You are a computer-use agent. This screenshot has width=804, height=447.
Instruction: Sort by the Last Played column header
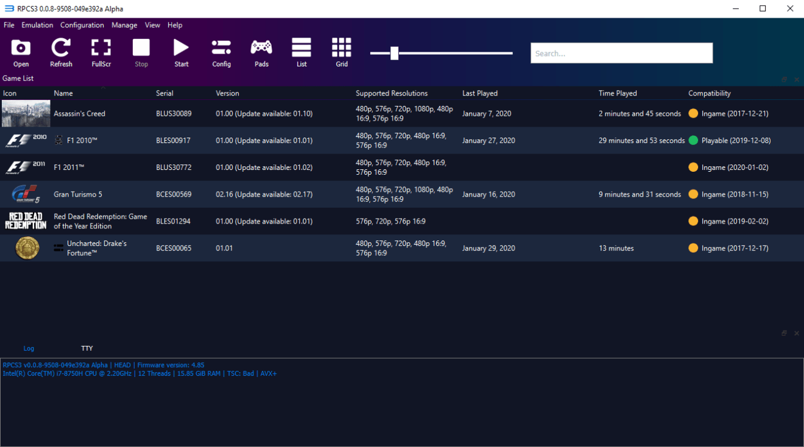tap(480, 93)
